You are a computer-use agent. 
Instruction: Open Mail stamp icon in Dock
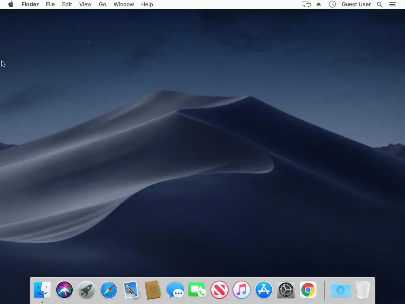point(131,290)
